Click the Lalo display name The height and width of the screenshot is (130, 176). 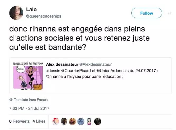tap(31, 9)
